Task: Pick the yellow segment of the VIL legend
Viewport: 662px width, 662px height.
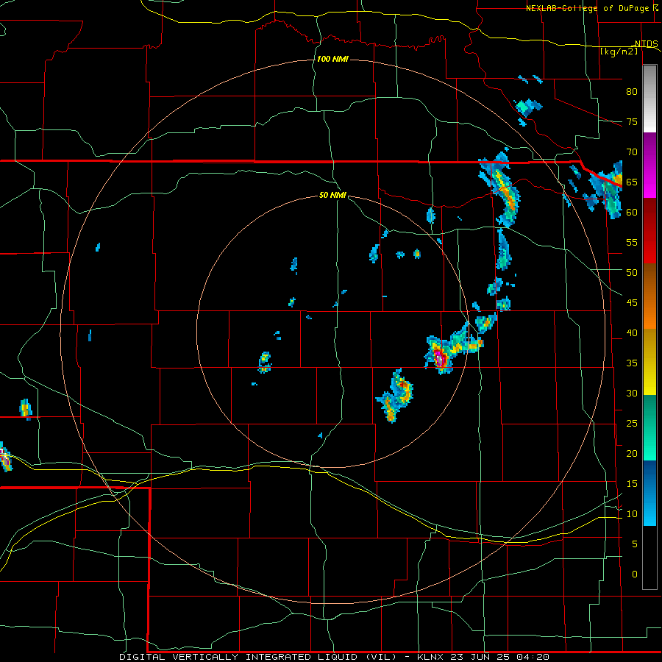Action: [x=649, y=362]
